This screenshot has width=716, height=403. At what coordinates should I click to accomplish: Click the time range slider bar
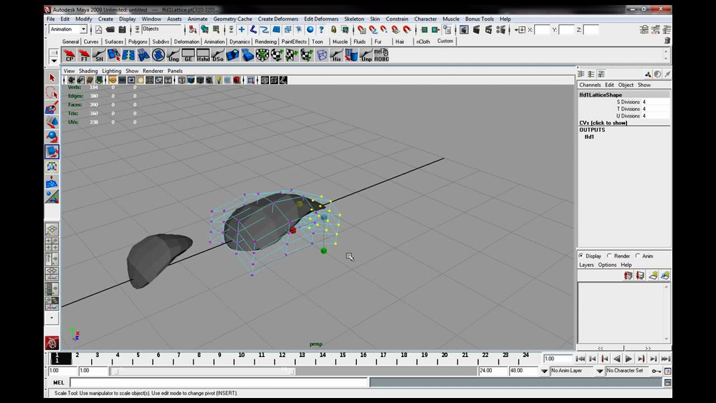click(x=202, y=371)
